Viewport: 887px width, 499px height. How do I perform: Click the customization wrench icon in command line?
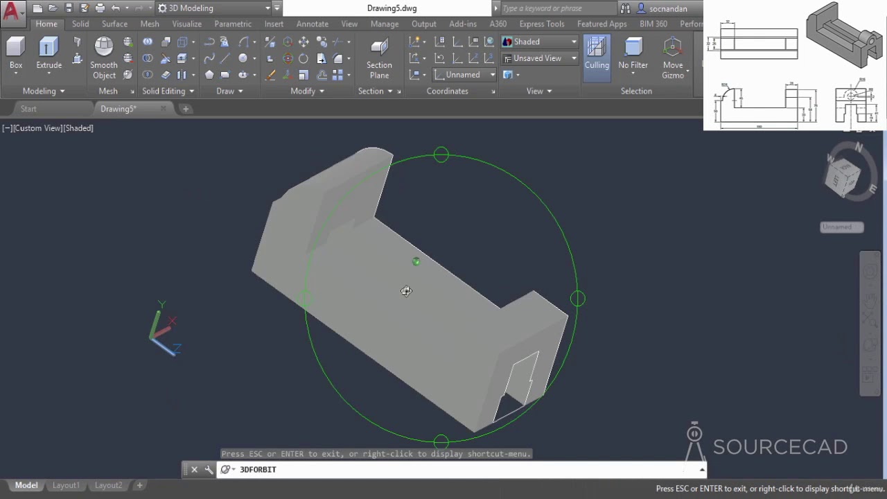click(209, 470)
